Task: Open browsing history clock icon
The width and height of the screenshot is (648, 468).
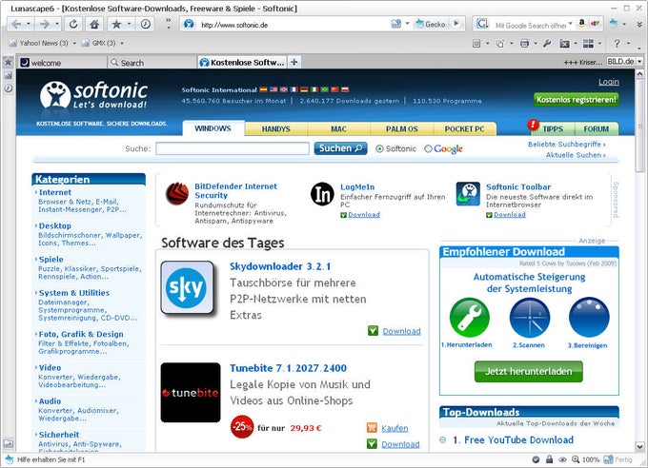Action: (146, 25)
